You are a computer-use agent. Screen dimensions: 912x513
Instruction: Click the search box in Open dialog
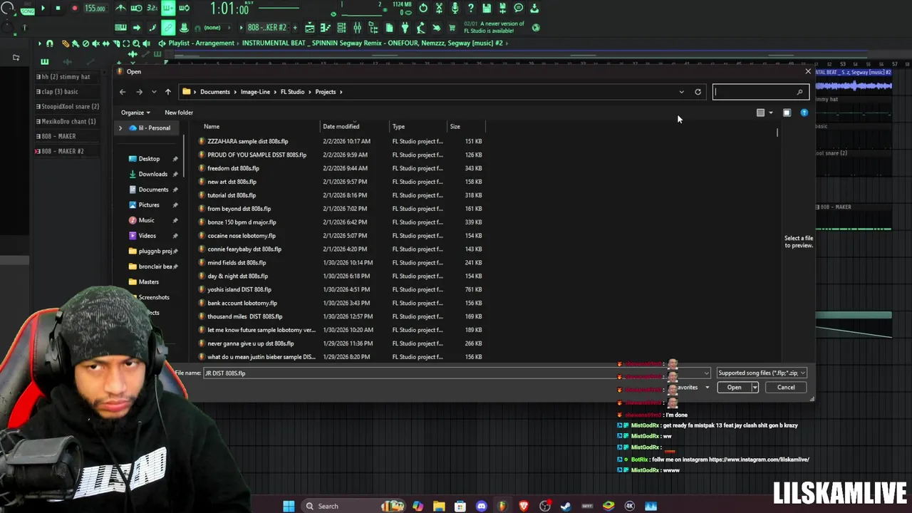click(760, 92)
